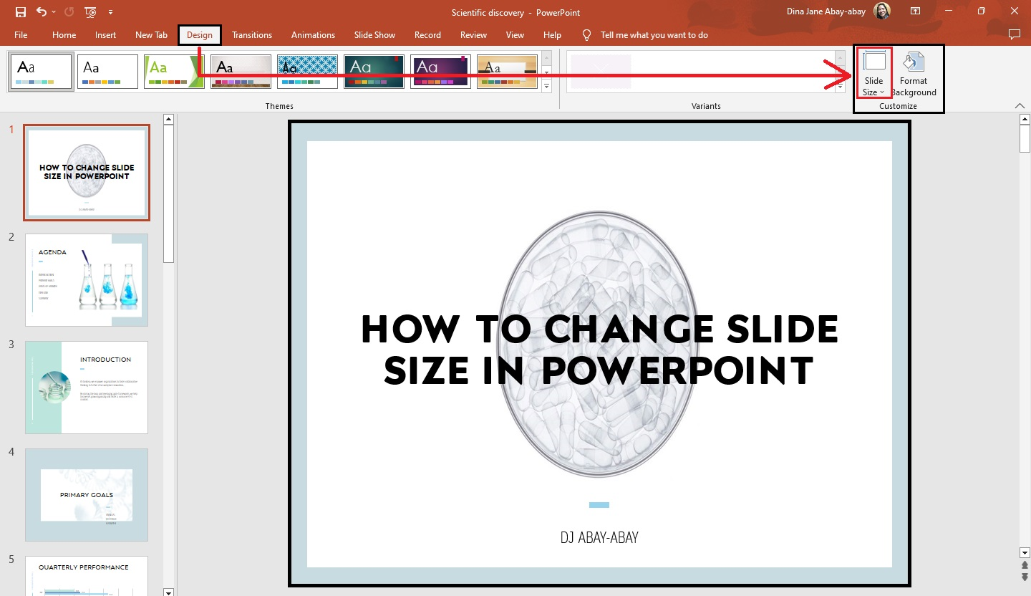Click the Dina Jane Abay-abay account name
This screenshot has height=596, width=1031.
tap(826, 11)
